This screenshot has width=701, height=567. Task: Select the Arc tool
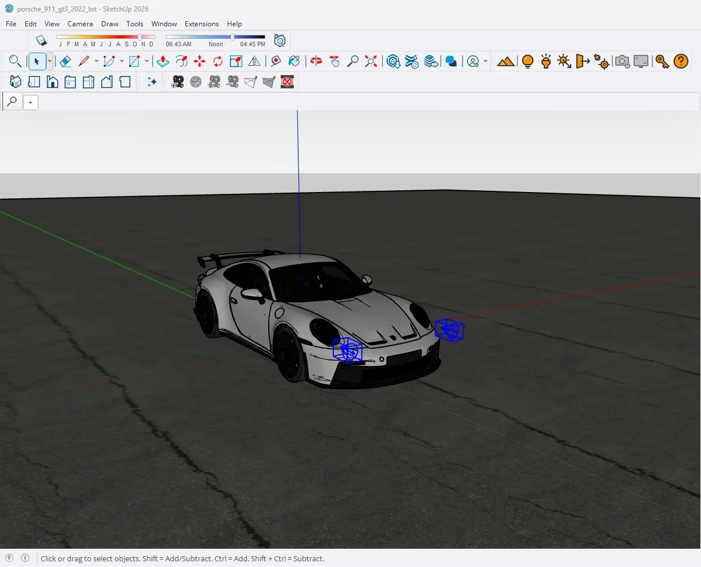[x=109, y=61]
